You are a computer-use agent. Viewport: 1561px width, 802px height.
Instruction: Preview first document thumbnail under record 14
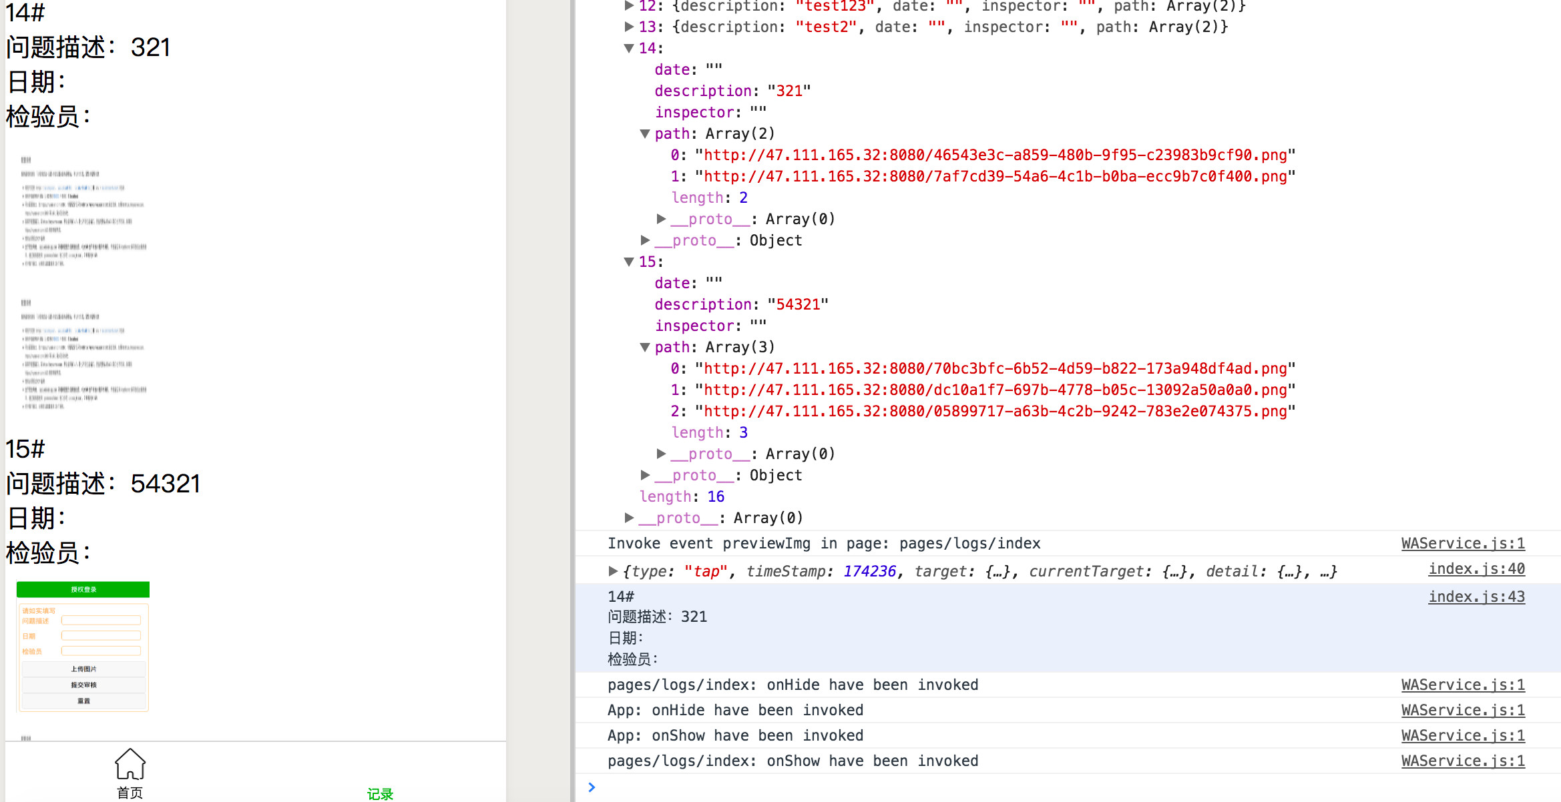click(83, 212)
